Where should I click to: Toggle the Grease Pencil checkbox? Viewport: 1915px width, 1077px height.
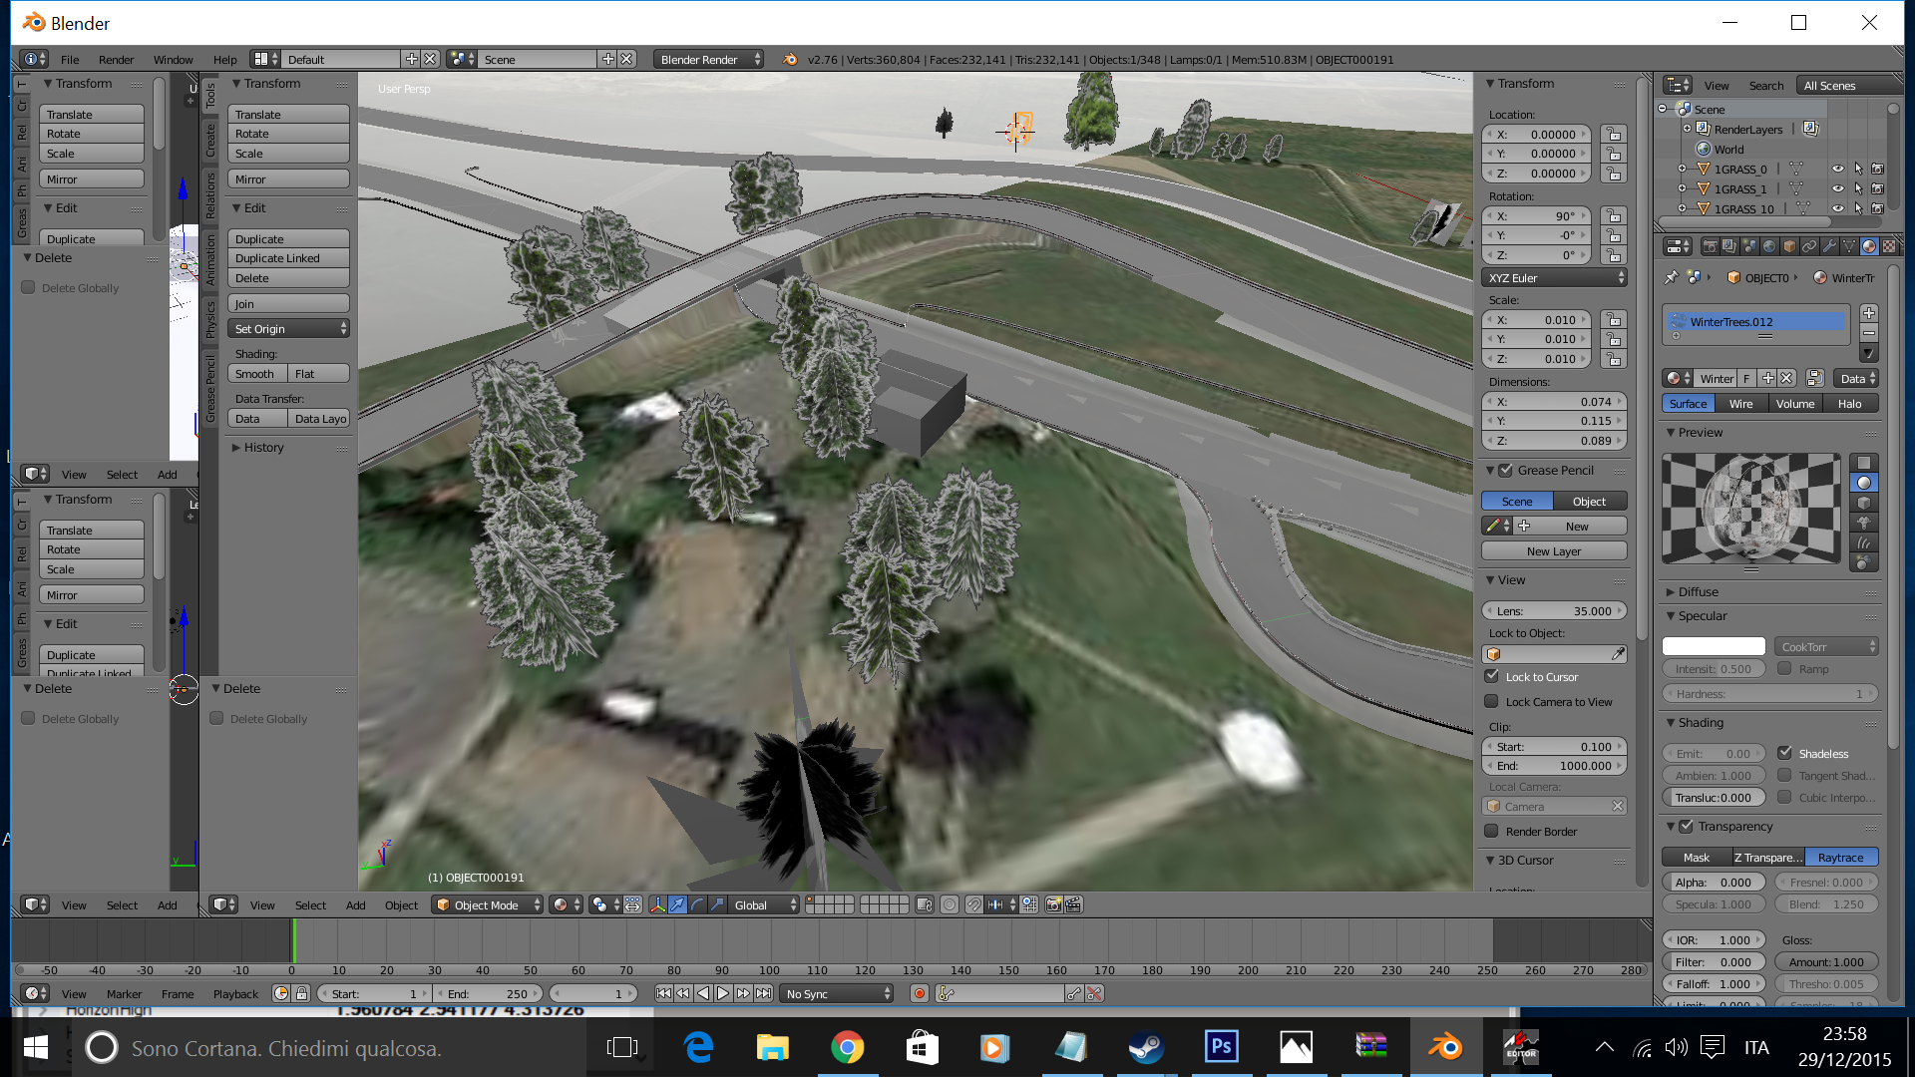1506,471
